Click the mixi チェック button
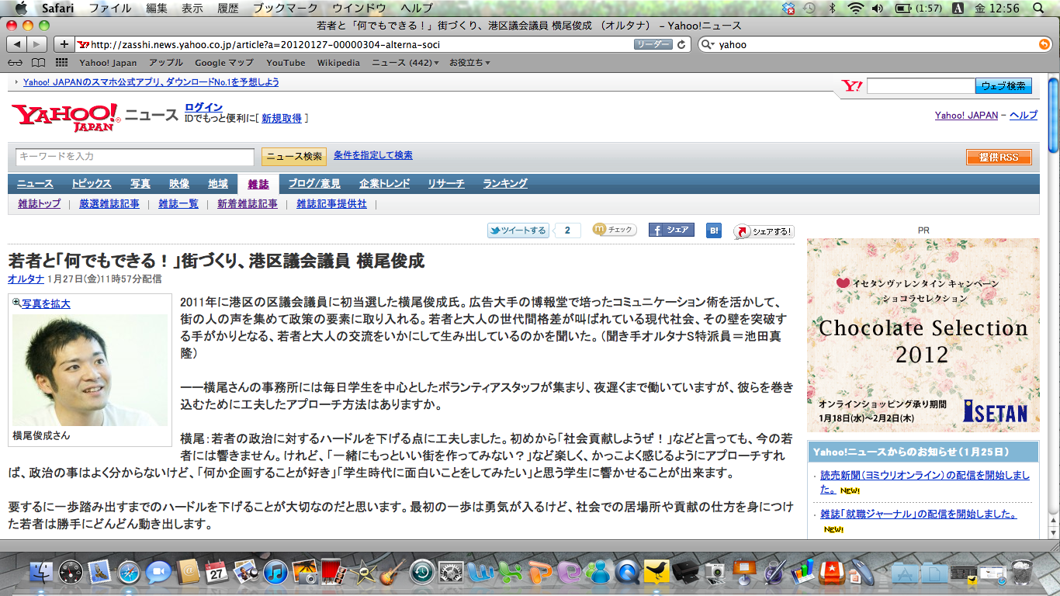1060x596 pixels. point(614,230)
